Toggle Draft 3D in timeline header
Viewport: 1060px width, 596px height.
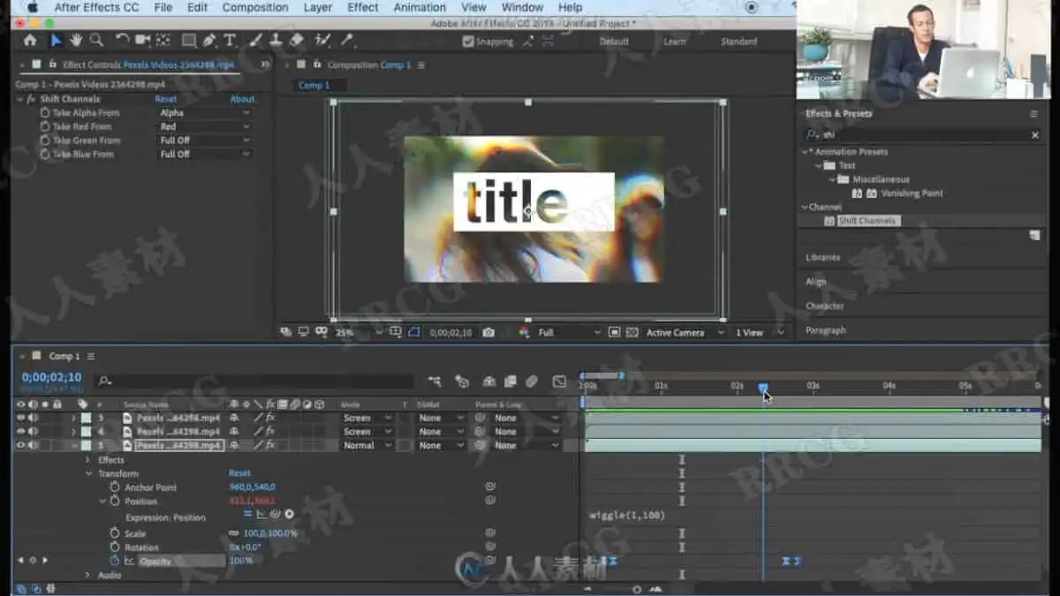(x=462, y=381)
